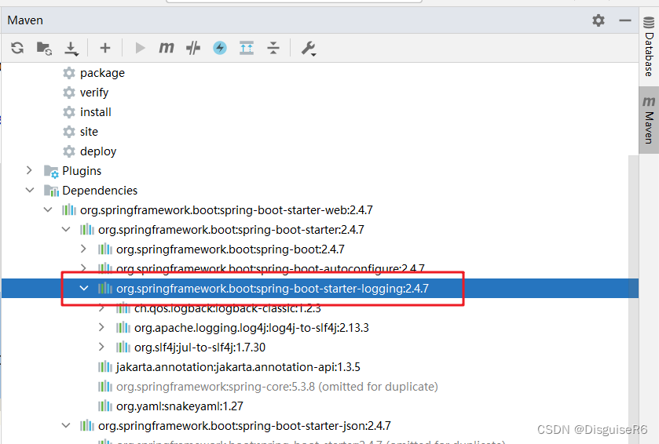Image resolution: width=659 pixels, height=444 pixels.
Task: Click library icon of spring-boot-starter-web
Action: [69, 209]
